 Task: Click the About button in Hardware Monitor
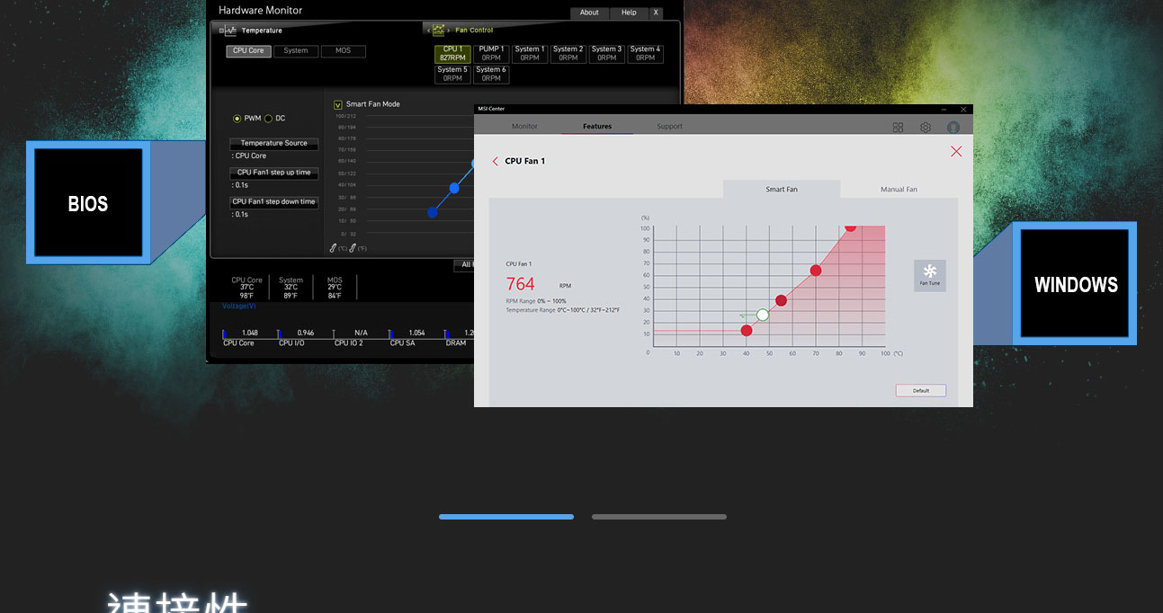coord(589,13)
